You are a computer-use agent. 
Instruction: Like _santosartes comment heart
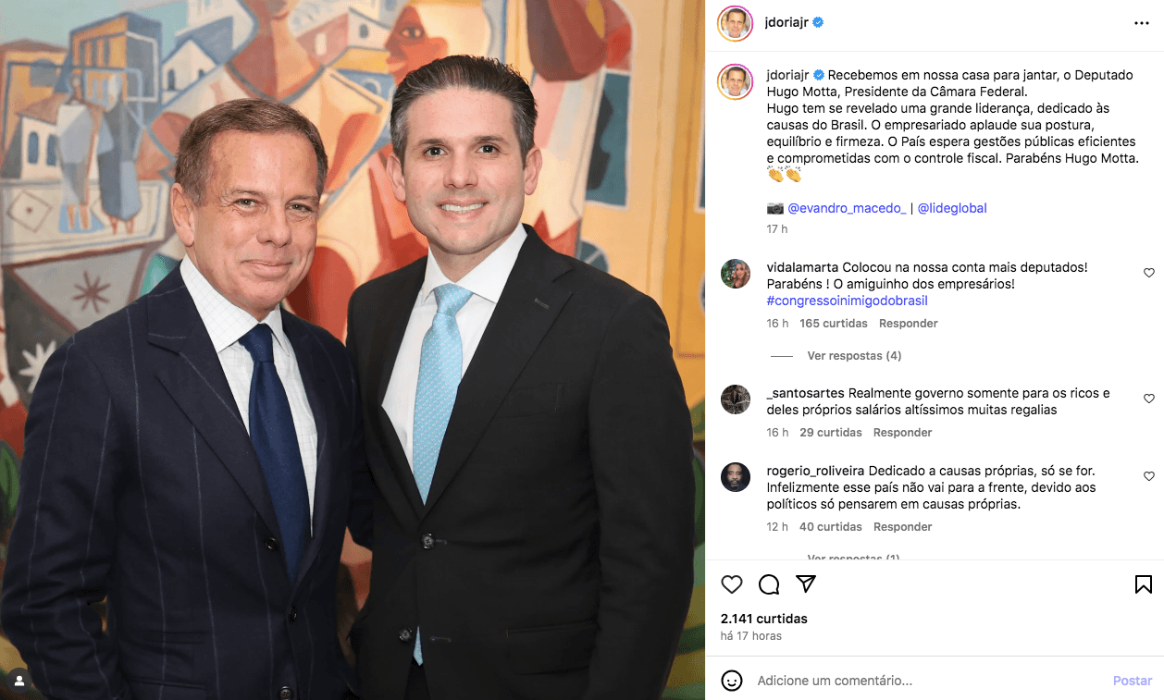1149,399
